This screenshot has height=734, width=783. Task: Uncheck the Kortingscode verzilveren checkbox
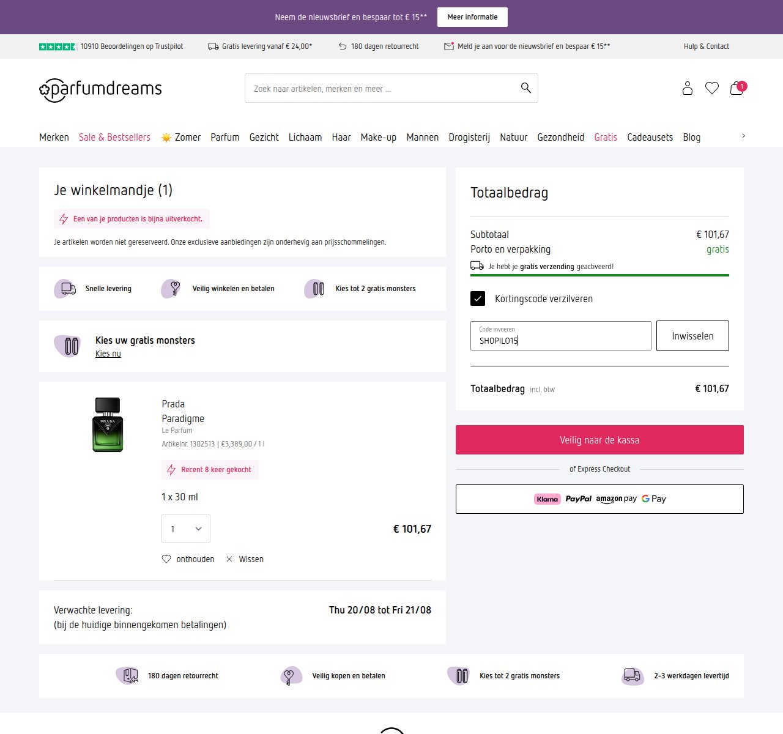point(478,298)
